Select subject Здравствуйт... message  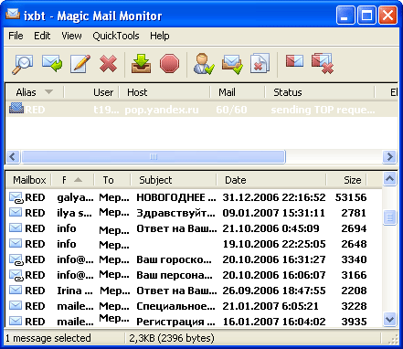175,213
